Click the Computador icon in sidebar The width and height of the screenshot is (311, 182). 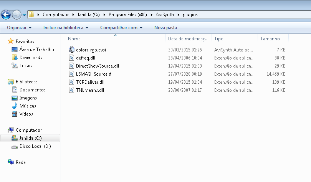click(x=11, y=130)
